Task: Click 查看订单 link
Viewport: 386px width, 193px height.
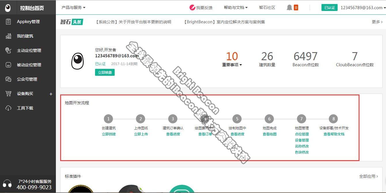Action: tap(205, 134)
